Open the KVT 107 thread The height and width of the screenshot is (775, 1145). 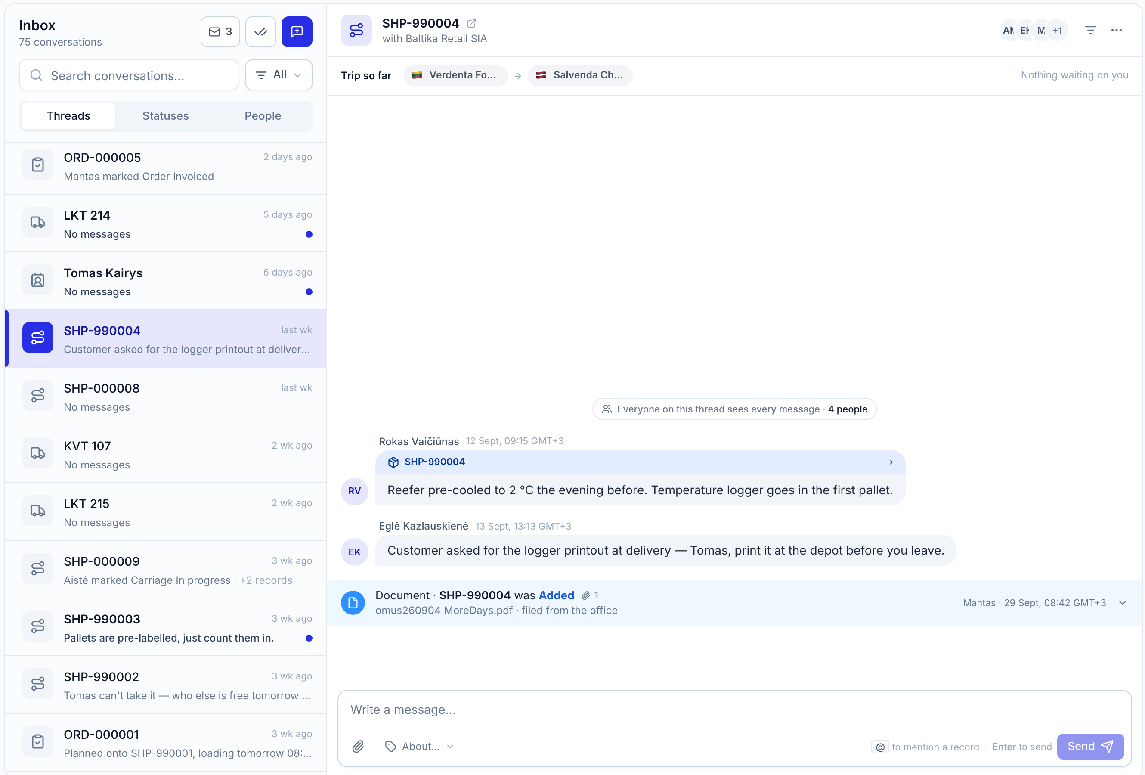click(166, 454)
